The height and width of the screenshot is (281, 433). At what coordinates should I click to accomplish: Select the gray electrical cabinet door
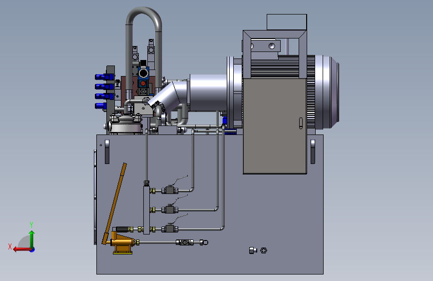275,126
